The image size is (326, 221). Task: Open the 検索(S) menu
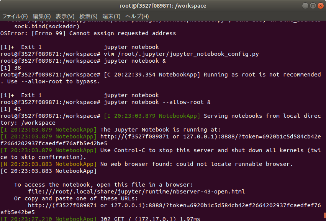[x=88, y=16]
